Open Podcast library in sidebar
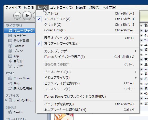Image resolution: width=148 pixels, height=120 pixels. click(x=19, y=46)
